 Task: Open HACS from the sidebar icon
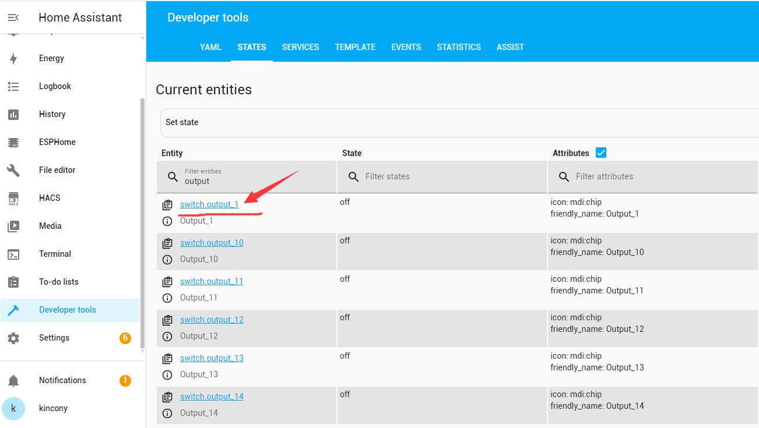point(13,198)
